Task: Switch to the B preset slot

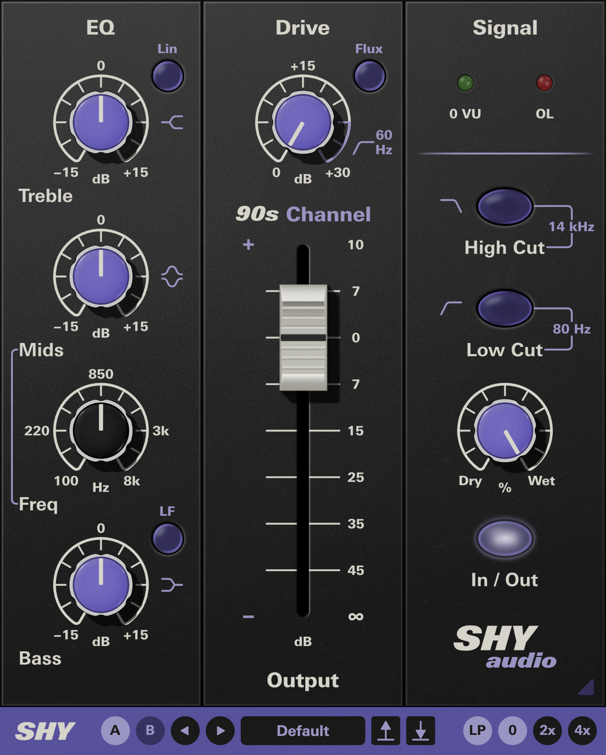Action: pos(150,731)
